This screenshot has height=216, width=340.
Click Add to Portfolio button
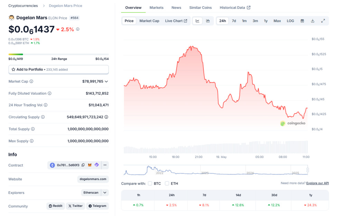click(x=58, y=69)
